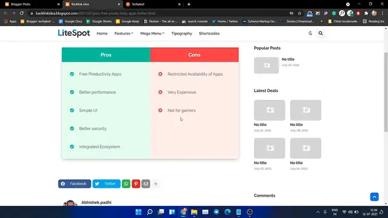Open the Home menu item

tap(102, 33)
